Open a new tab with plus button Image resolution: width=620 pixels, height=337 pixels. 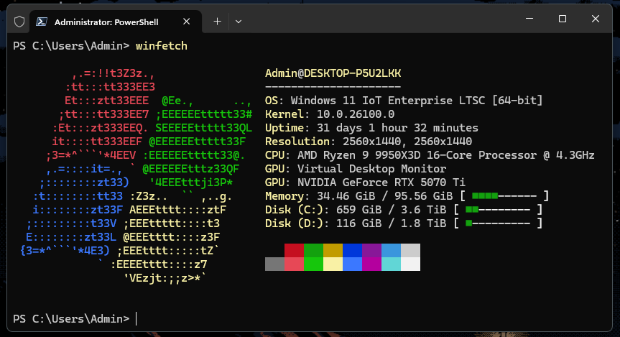click(217, 22)
